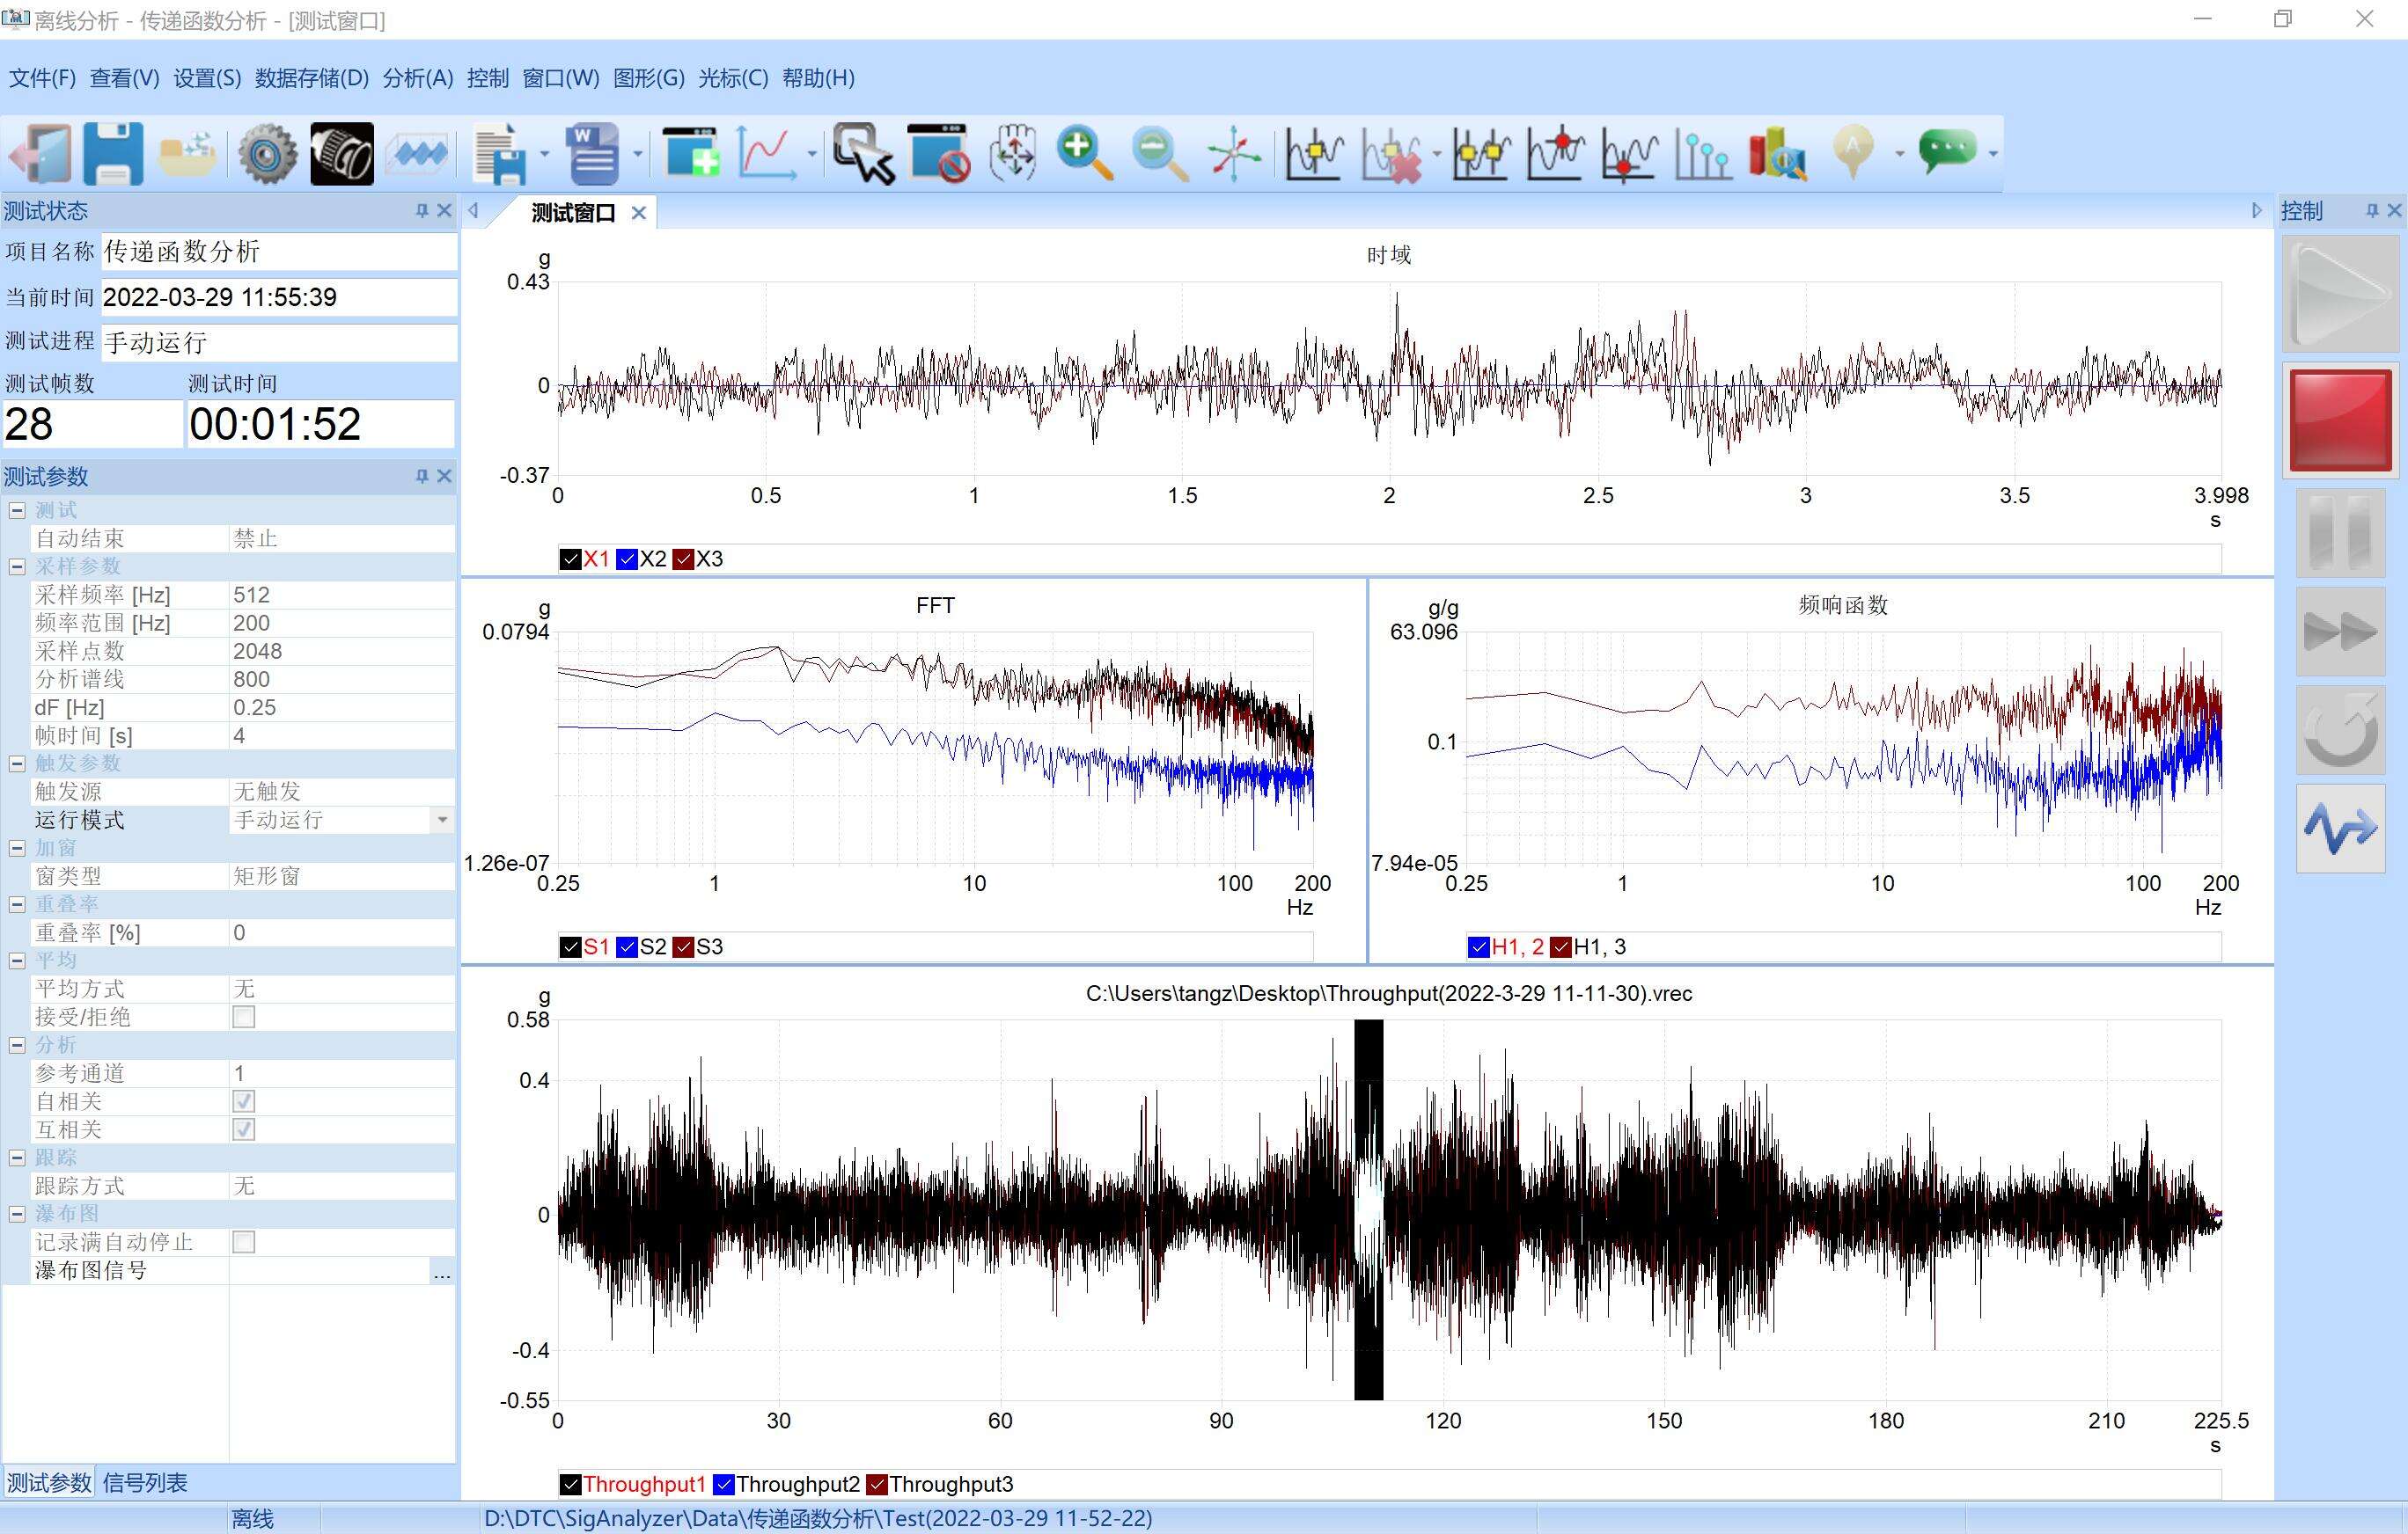Toggle S2 checkbox in FFT legend
The width and height of the screenshot is (2408, 1534).
coord(627,946)
